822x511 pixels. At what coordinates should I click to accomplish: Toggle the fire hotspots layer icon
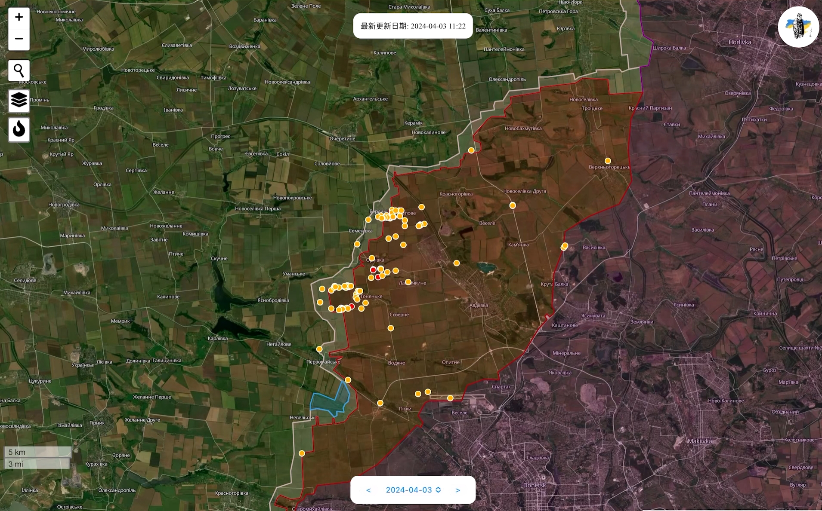[19, 129]
